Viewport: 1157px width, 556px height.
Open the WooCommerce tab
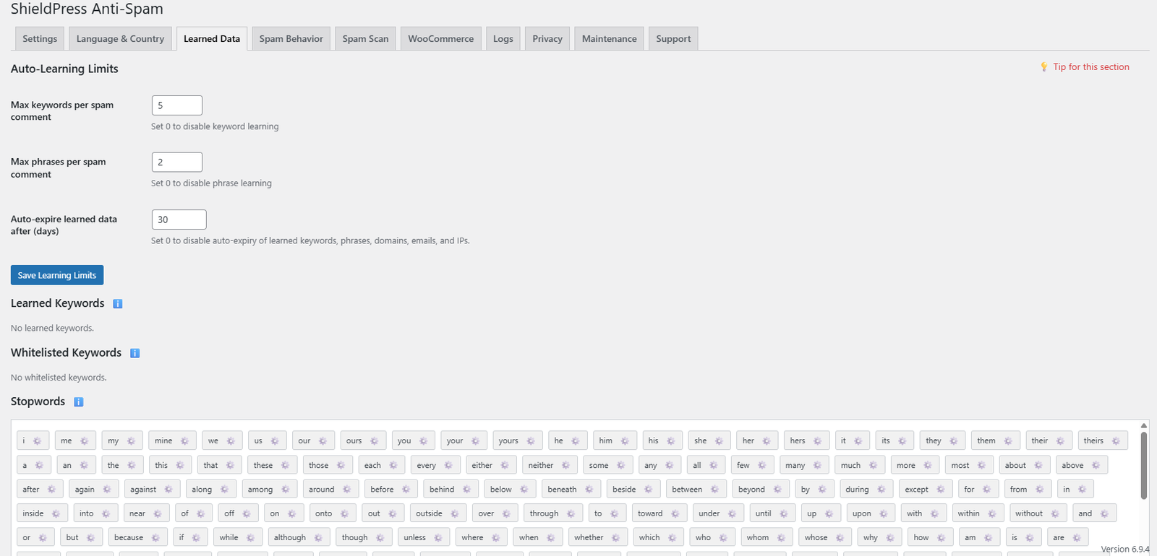(440, 39)
